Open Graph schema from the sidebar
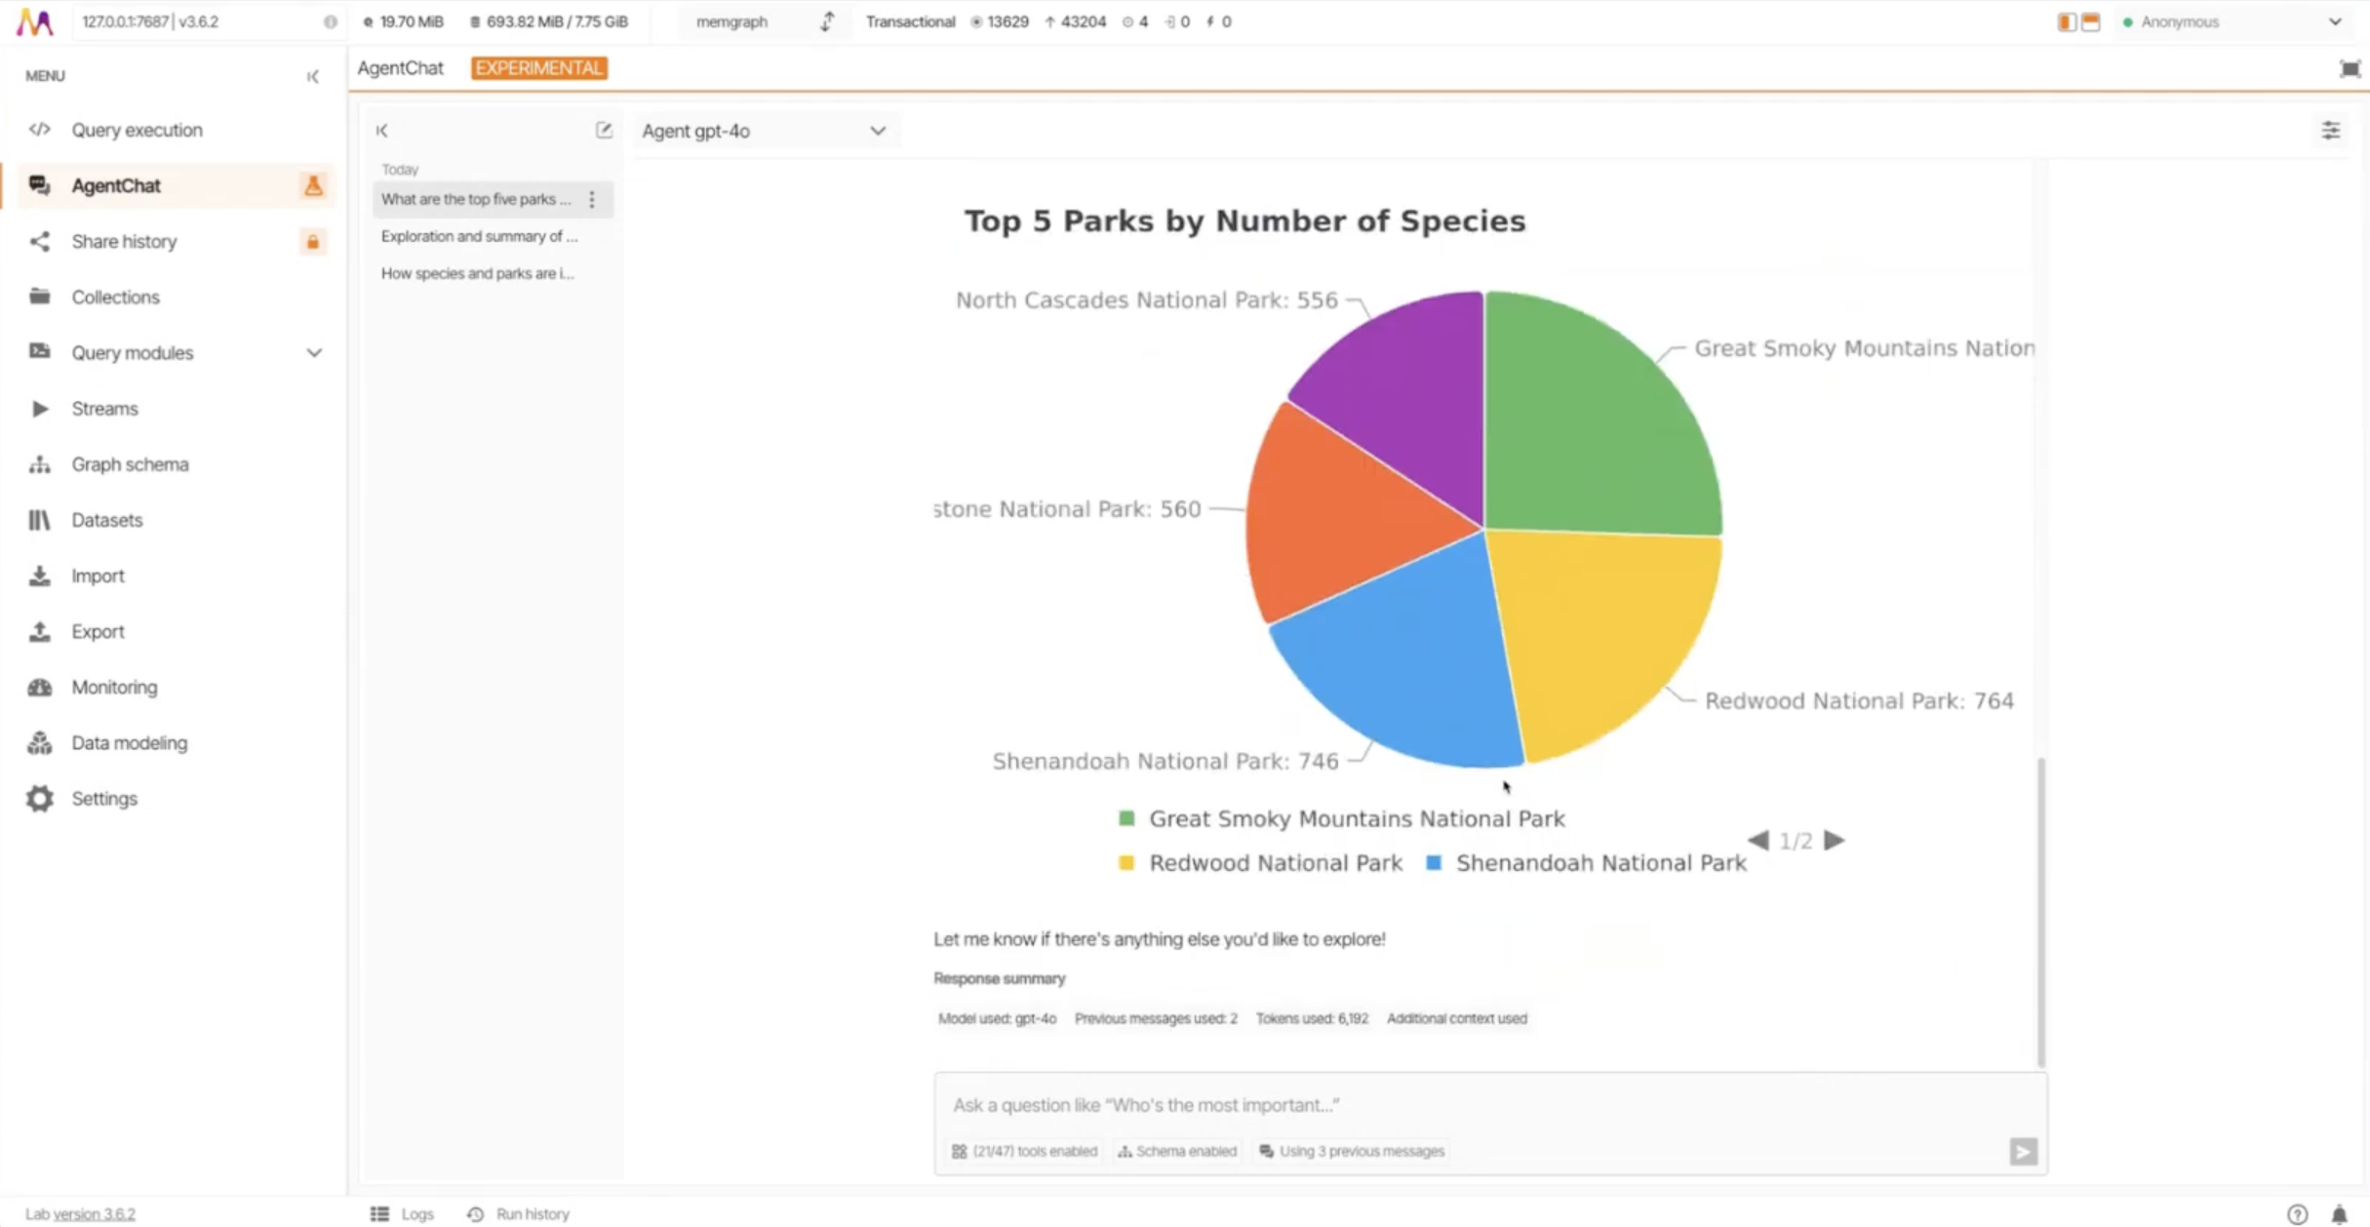The height and width of the screenshot is (1227, 2370). click(x=40, y=464)
